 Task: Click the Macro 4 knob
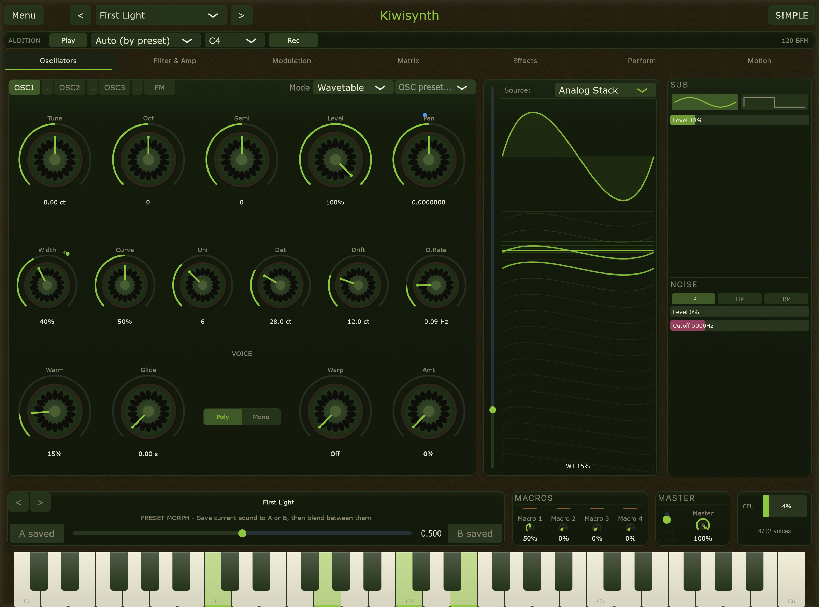630,528
